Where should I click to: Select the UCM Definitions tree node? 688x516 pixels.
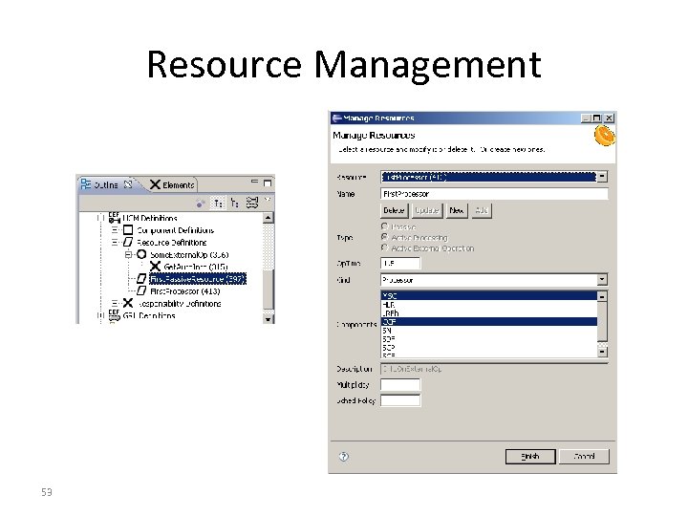(150, 218)
